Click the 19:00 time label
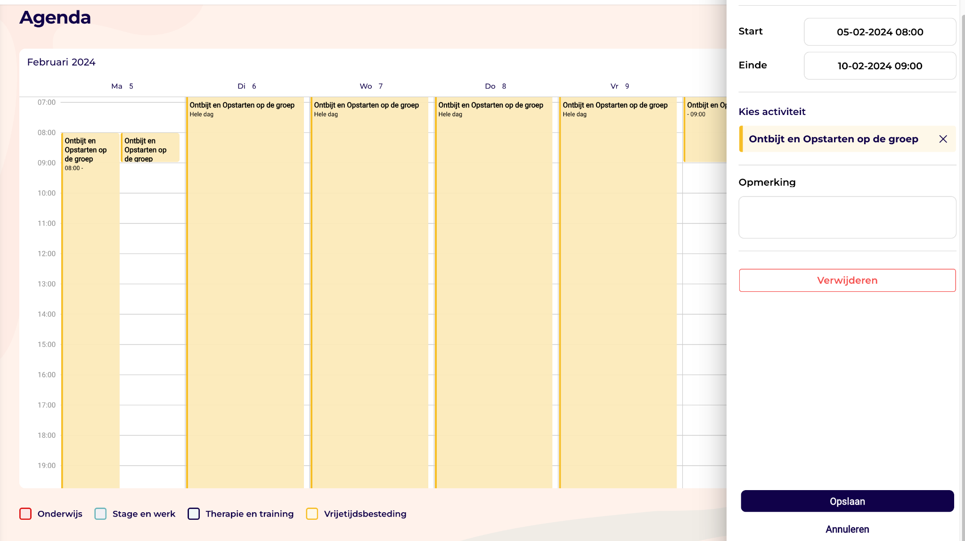 point(47,466)
